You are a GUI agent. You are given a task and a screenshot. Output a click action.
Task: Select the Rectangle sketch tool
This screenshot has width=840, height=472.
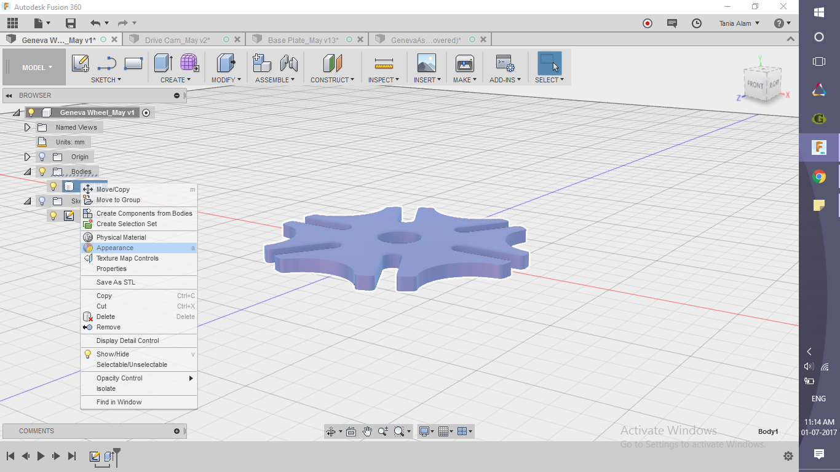click(x=133, y=63)
